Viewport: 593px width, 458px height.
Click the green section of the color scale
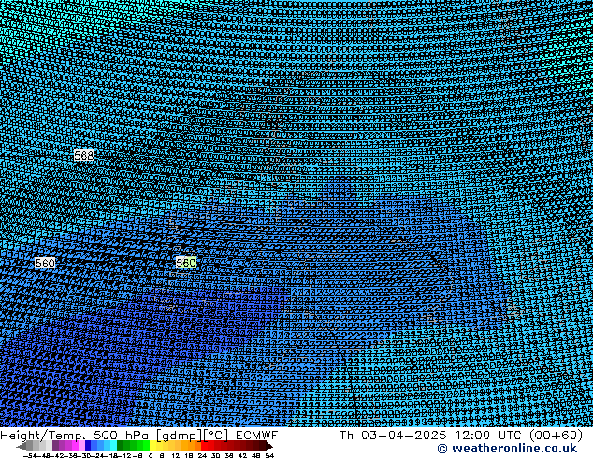pyautogui.click(x=133, y=445)
